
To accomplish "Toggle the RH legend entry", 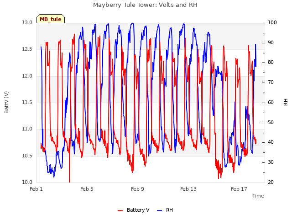I will click(165, 210).
